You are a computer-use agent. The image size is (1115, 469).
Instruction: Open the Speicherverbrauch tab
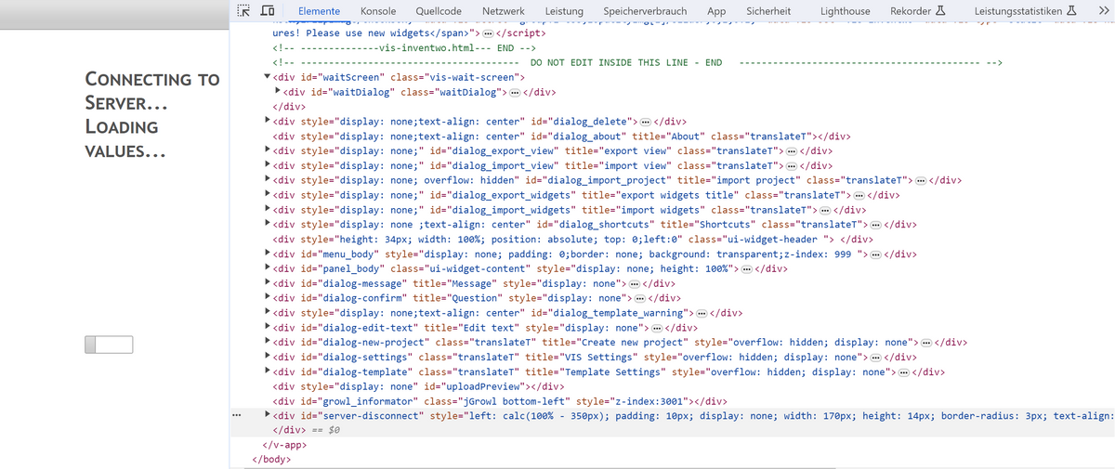[x=646, y=11]
